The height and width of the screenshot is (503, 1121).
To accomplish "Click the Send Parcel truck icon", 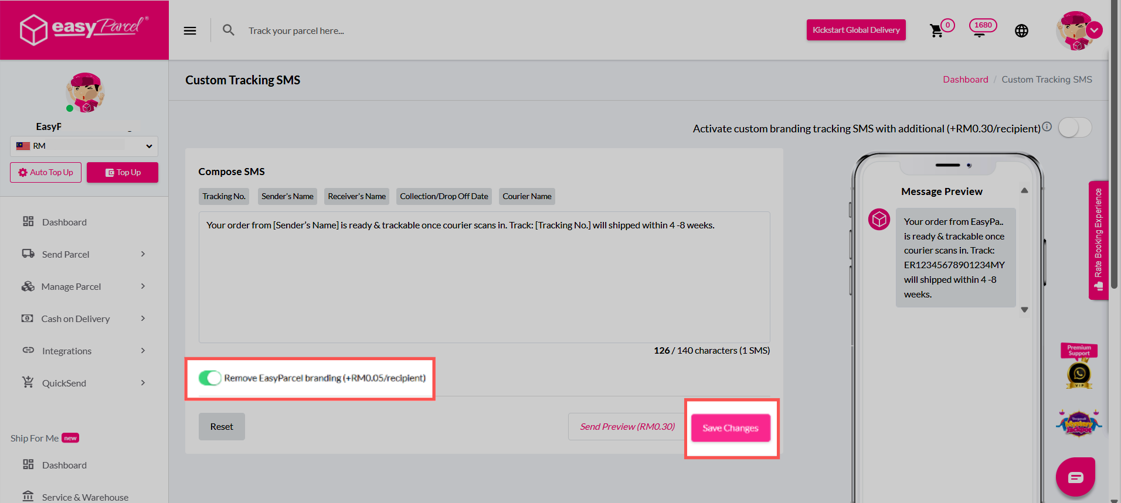I will (28, 254).
